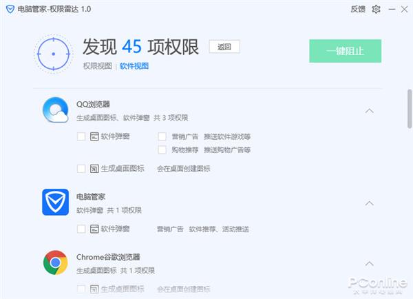Click the 软件弹窗 window icon under QQ浏览器
The image size is (413, 299).
tap(94, 136)
